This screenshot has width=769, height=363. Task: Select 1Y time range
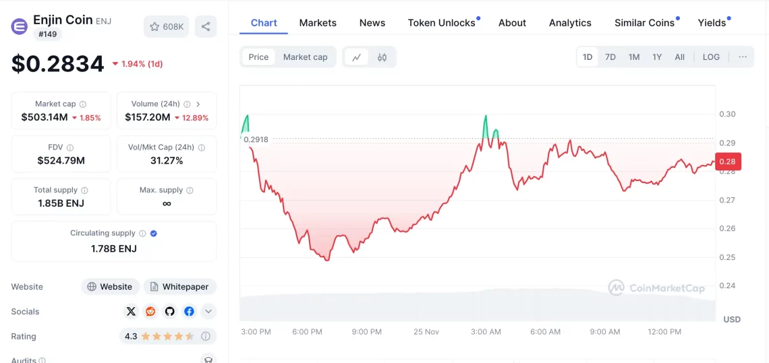657,57
